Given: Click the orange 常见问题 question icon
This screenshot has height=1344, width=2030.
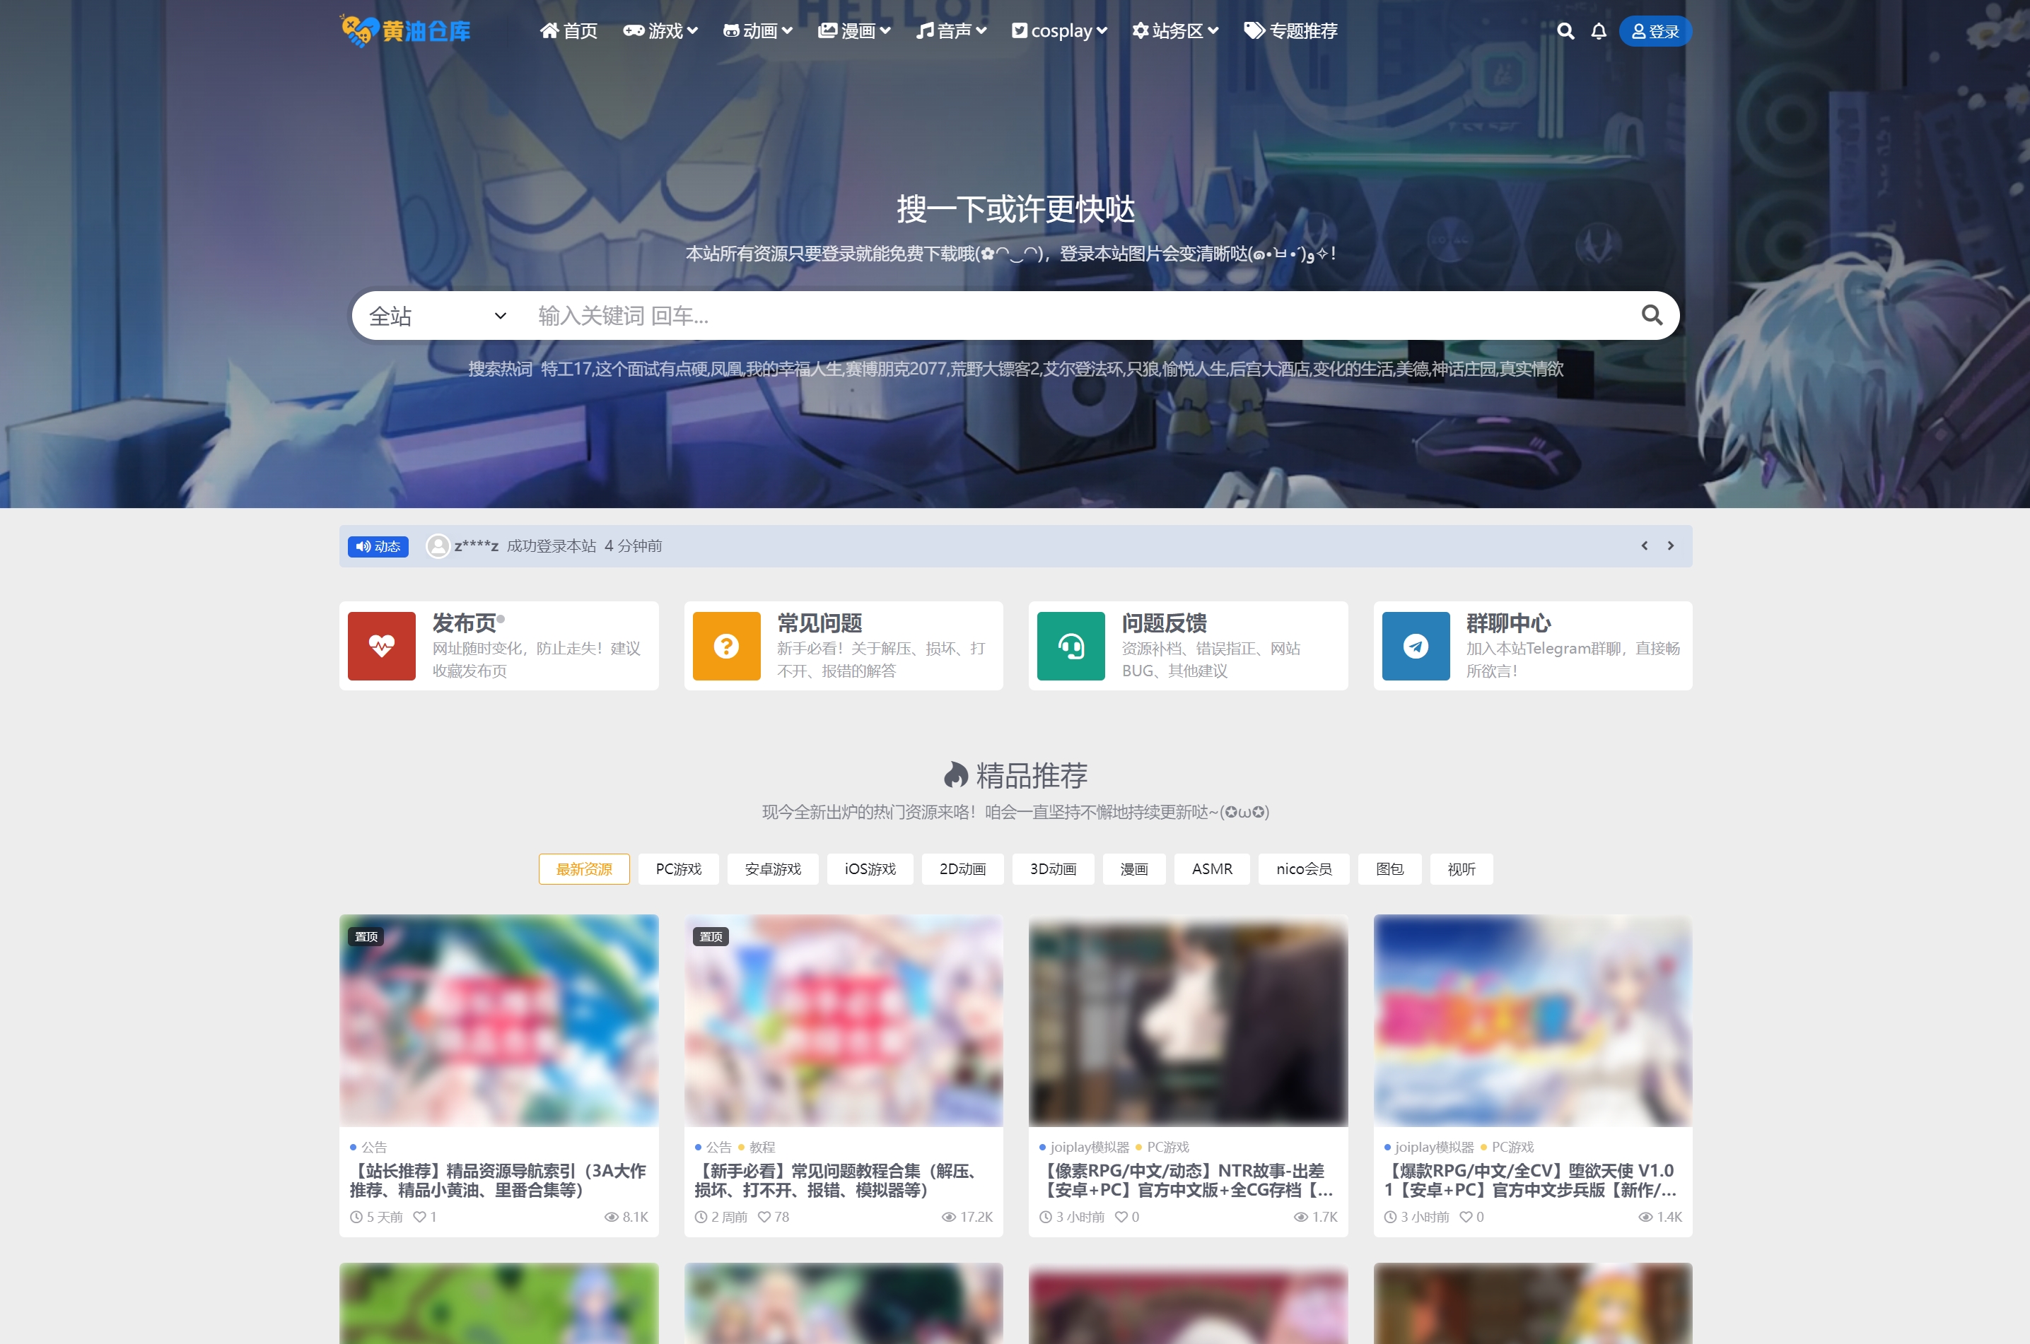Looking at the screenshot, I should 726,645.
